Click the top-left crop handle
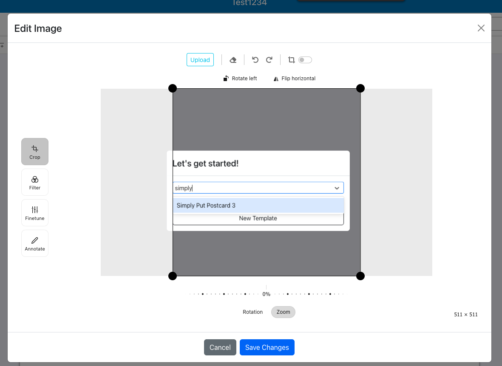This screenshot has width=502, height=366. coord(173,88)
